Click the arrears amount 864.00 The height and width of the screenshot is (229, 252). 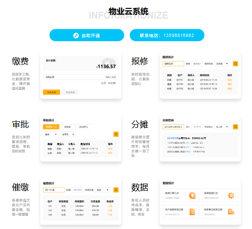(95, 206)
